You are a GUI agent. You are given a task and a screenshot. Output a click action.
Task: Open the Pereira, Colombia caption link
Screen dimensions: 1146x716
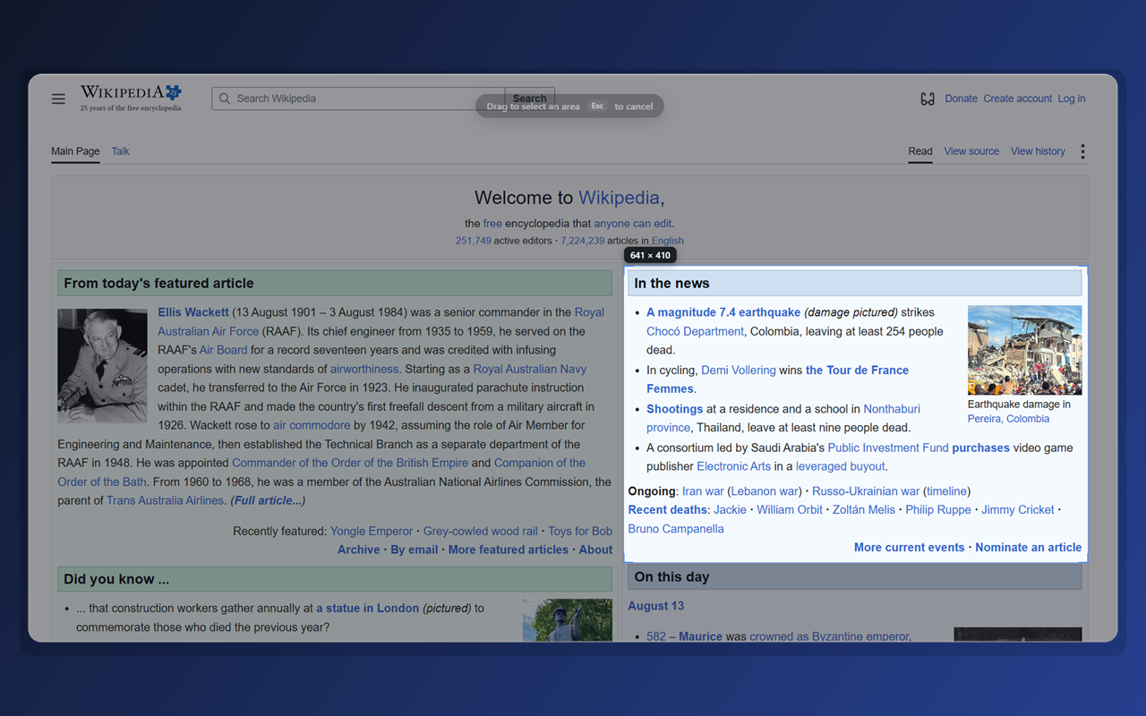point(1008,419)
